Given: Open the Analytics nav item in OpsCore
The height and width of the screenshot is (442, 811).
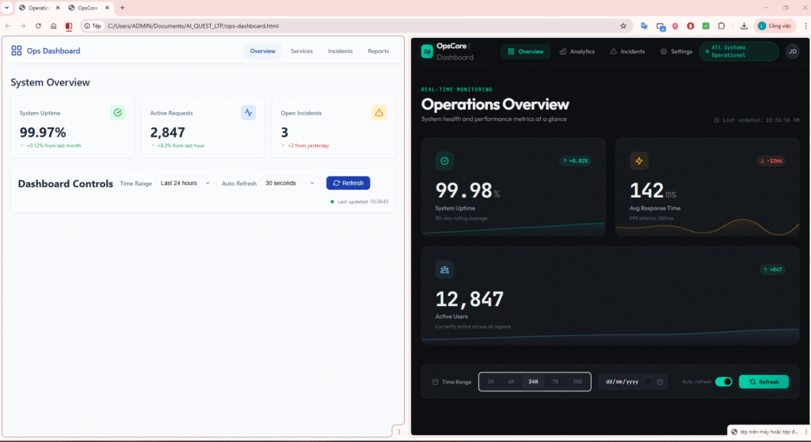Looking at the screenshot, I should [576, 51].
